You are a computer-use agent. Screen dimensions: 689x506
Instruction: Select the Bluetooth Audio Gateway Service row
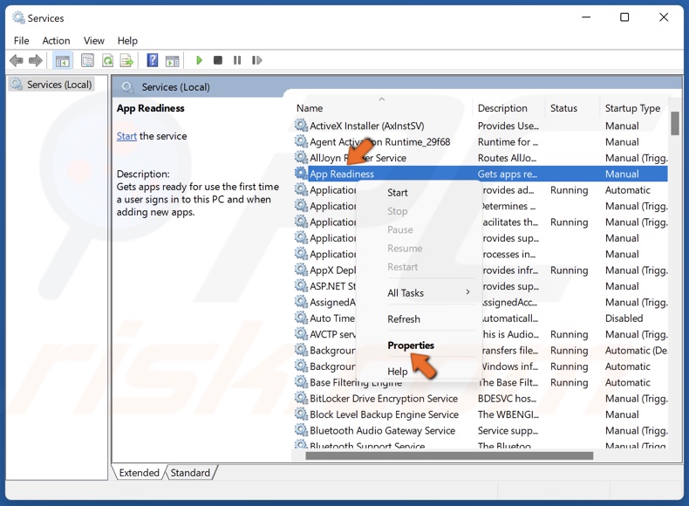point(481,431)
